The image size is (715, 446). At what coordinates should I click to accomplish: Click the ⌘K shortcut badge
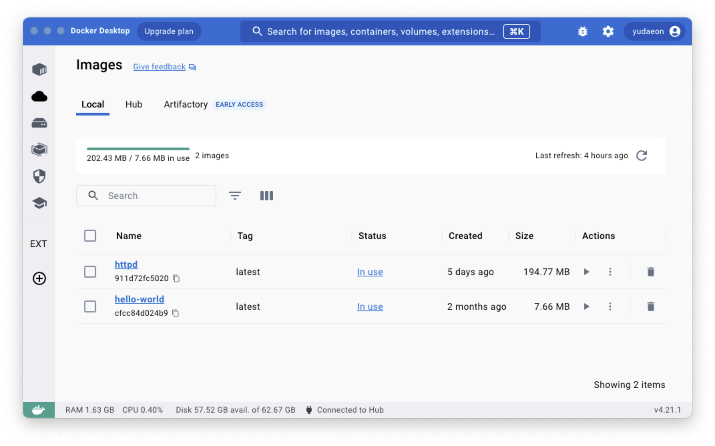(x=516, y=31)
